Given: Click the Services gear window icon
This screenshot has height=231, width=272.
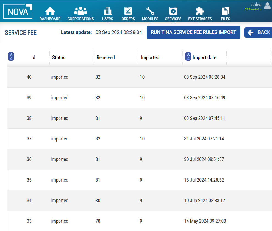Looking at the screenshot, I should (173, 11).
